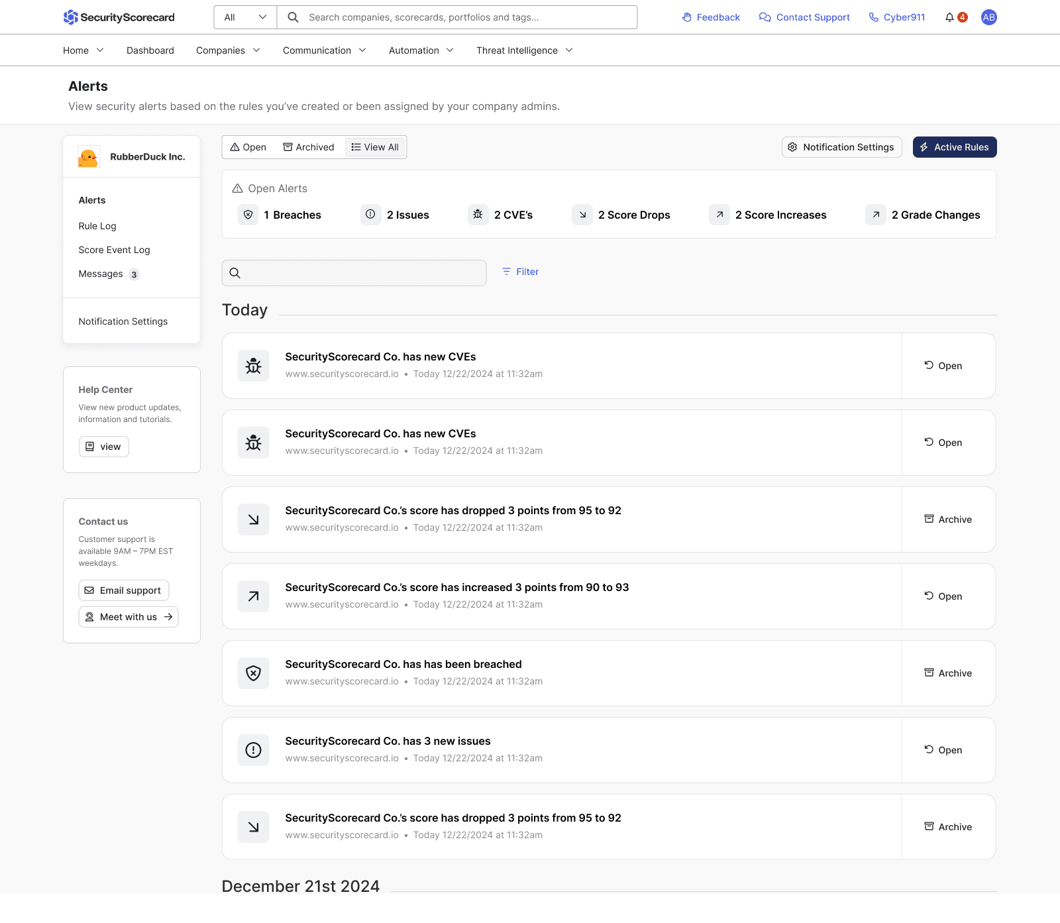1060x923 pixels.
Task: Click the Help Center view button
Action: point(104,447)
